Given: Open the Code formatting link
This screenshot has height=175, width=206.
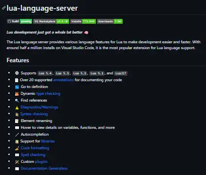Looking at the screenshot, I should tap(35, 148).
